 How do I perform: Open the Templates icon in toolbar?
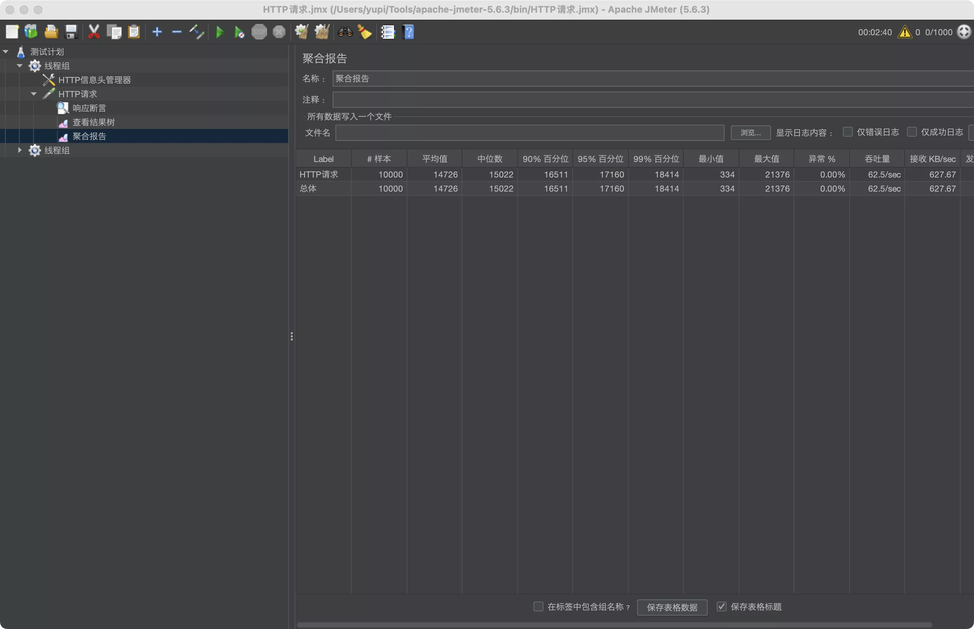31,31
